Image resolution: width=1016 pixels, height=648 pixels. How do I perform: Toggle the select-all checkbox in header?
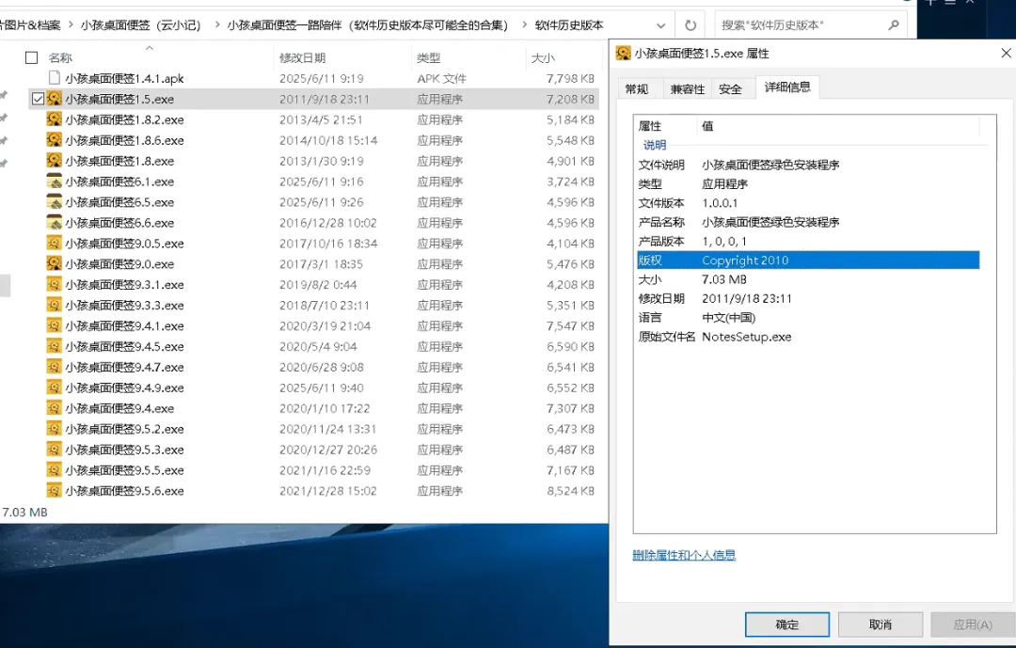(31, 58)
